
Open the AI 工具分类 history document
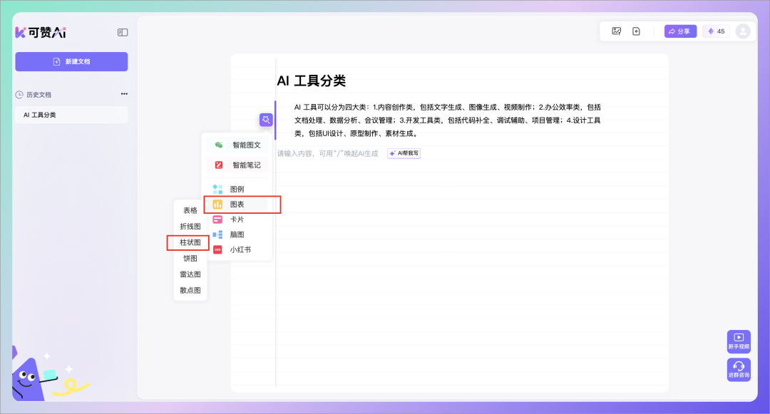[72, 115]
